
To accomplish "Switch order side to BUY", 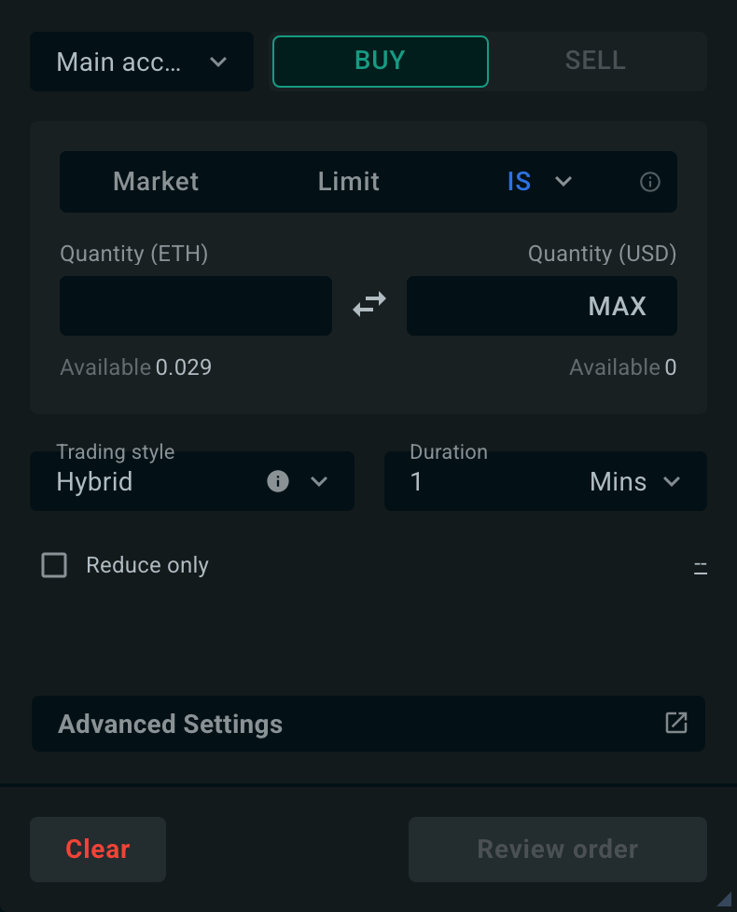I will pos(381,61).
